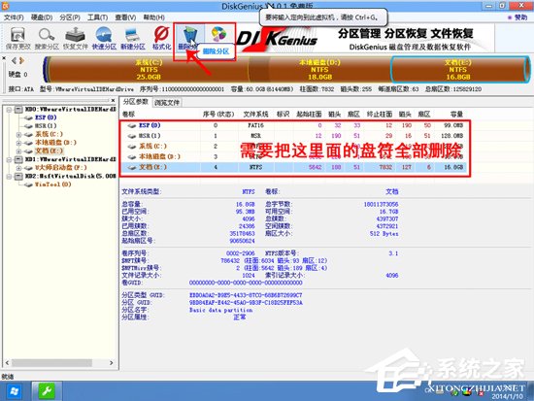
Task: Open the 查看(V) menu
Action: tap(125, 17)
